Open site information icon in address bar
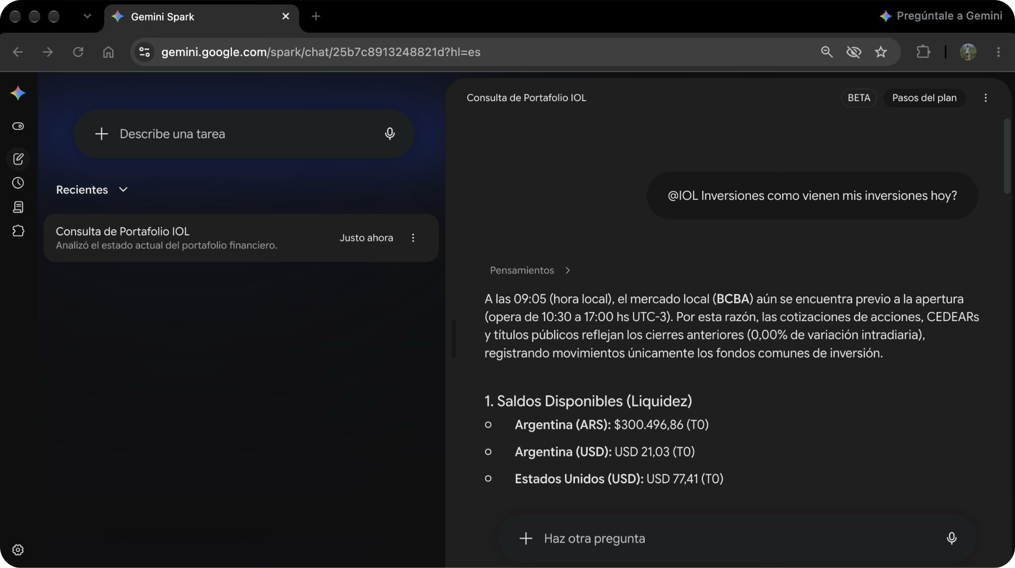Viewport: 1015px width, 568px height. 144,52
